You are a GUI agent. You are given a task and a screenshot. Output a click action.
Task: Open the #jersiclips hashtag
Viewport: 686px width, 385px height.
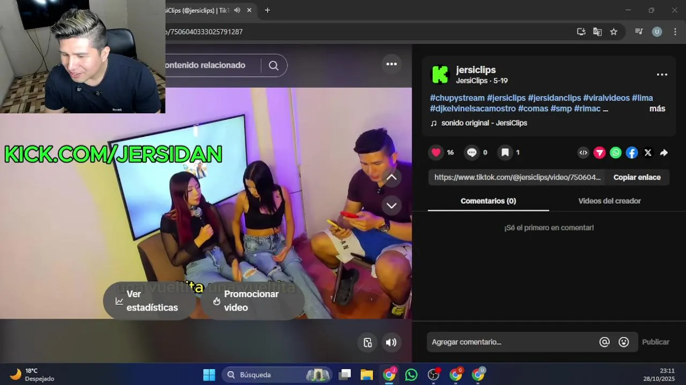pos(506,98)
